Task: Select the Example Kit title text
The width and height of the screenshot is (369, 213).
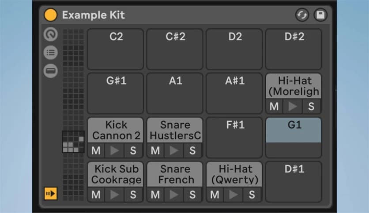Action: click(93, 15)
